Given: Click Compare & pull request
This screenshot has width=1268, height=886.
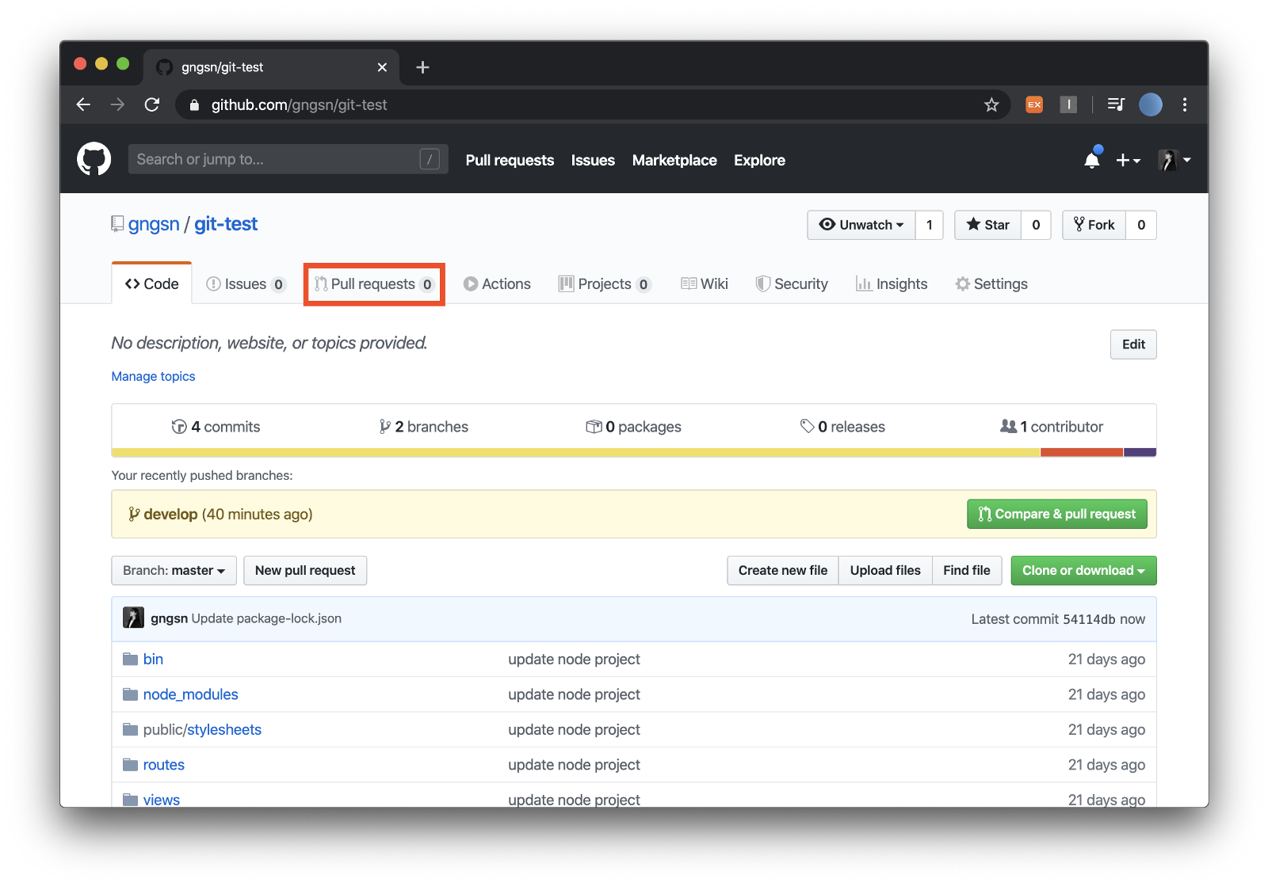Looking at the screenshot, I should [x=1057, y=514].
